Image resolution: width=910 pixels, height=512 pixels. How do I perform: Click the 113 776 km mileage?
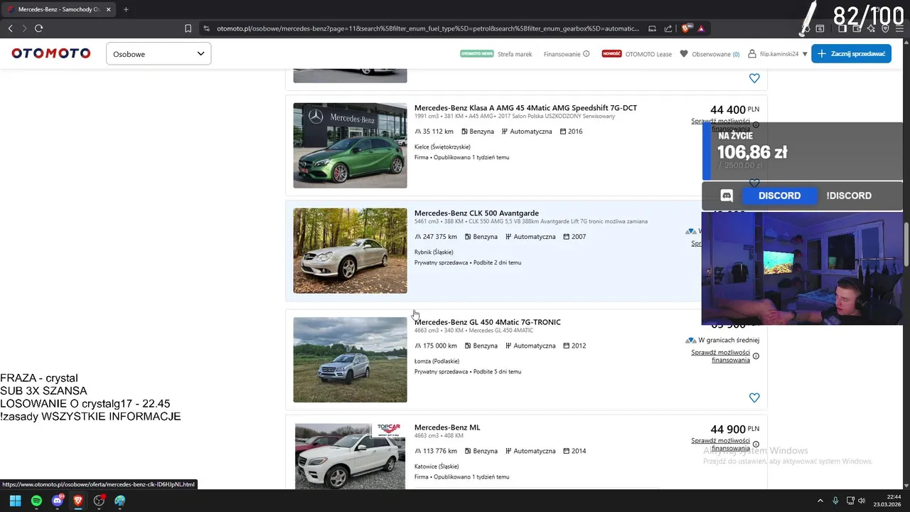pyautogui.click(x=439, y=451)
